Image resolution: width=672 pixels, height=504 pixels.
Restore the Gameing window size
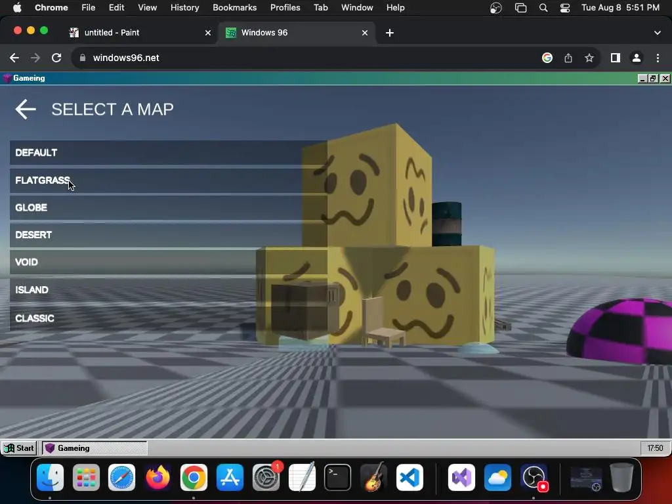(653, 79)
